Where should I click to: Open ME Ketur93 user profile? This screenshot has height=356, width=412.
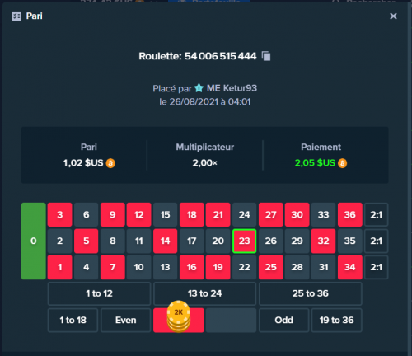pos(232,88)
